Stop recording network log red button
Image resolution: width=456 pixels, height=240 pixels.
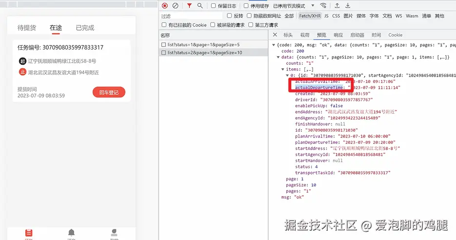[x=165, y=5]
